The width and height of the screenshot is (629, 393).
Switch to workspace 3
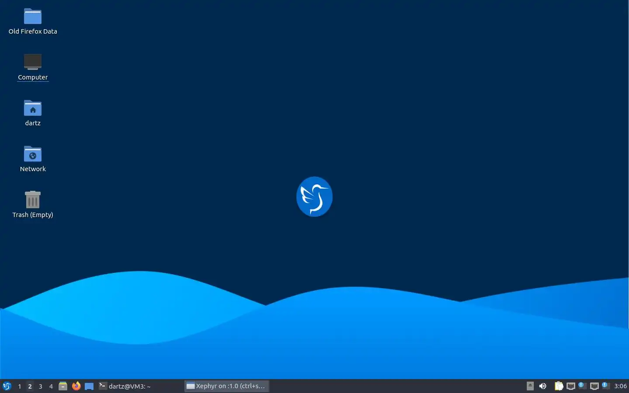point(41,386)
